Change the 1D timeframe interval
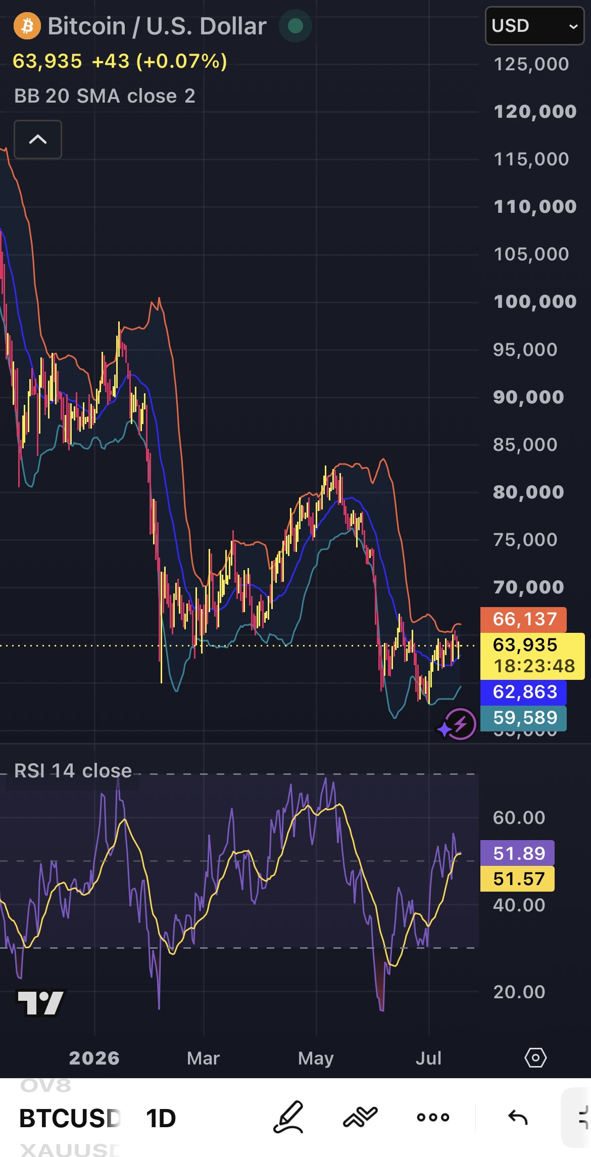Image resolution: width=591 pixels, height=1157 pixels. point(161,1118)
